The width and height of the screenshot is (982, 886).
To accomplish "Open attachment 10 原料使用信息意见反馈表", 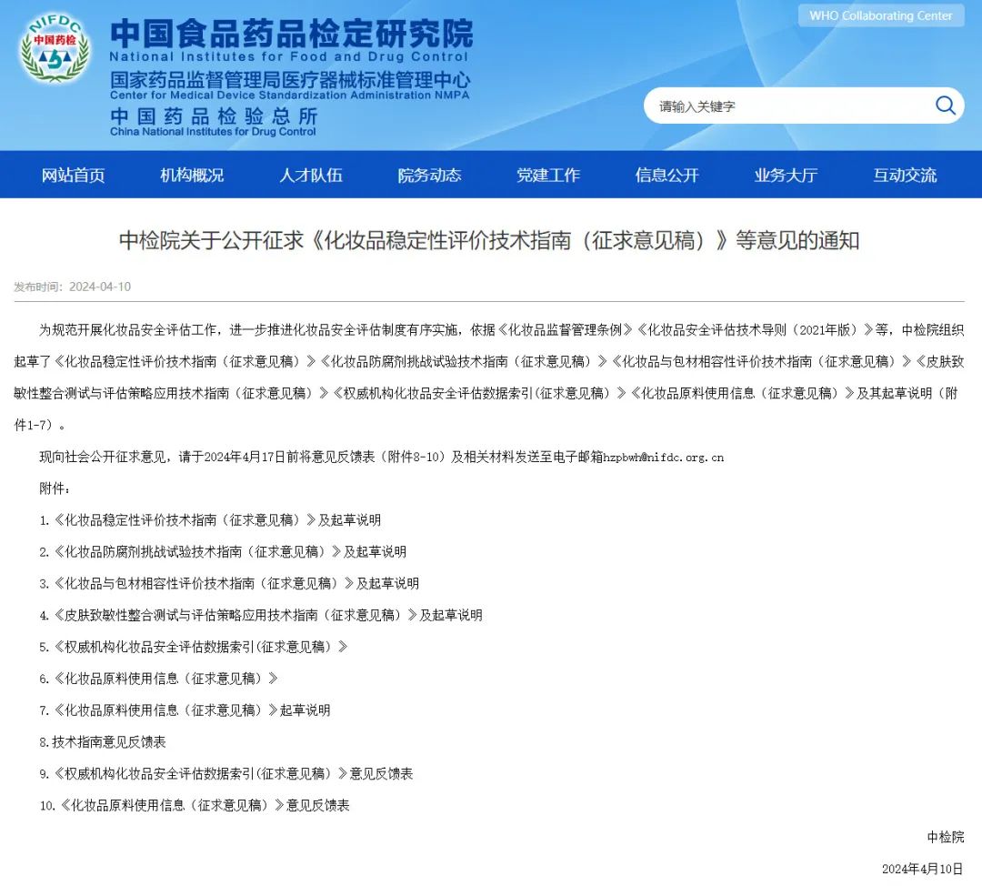I will click(x=195, y=805).
